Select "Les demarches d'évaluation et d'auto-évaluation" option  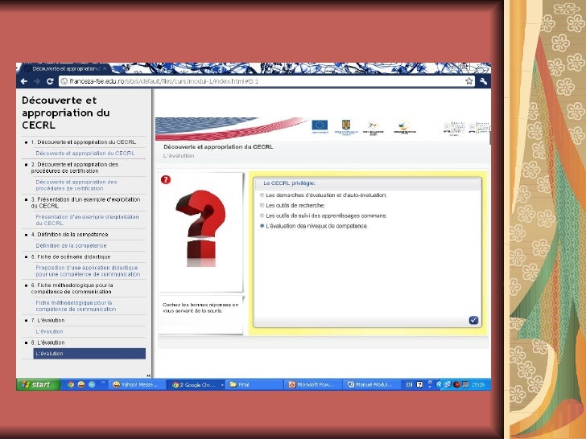tap(262, 195)
